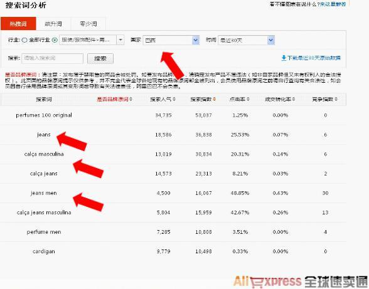
Task: Click the keyword 'cardigan'
Action: (44, 251)
